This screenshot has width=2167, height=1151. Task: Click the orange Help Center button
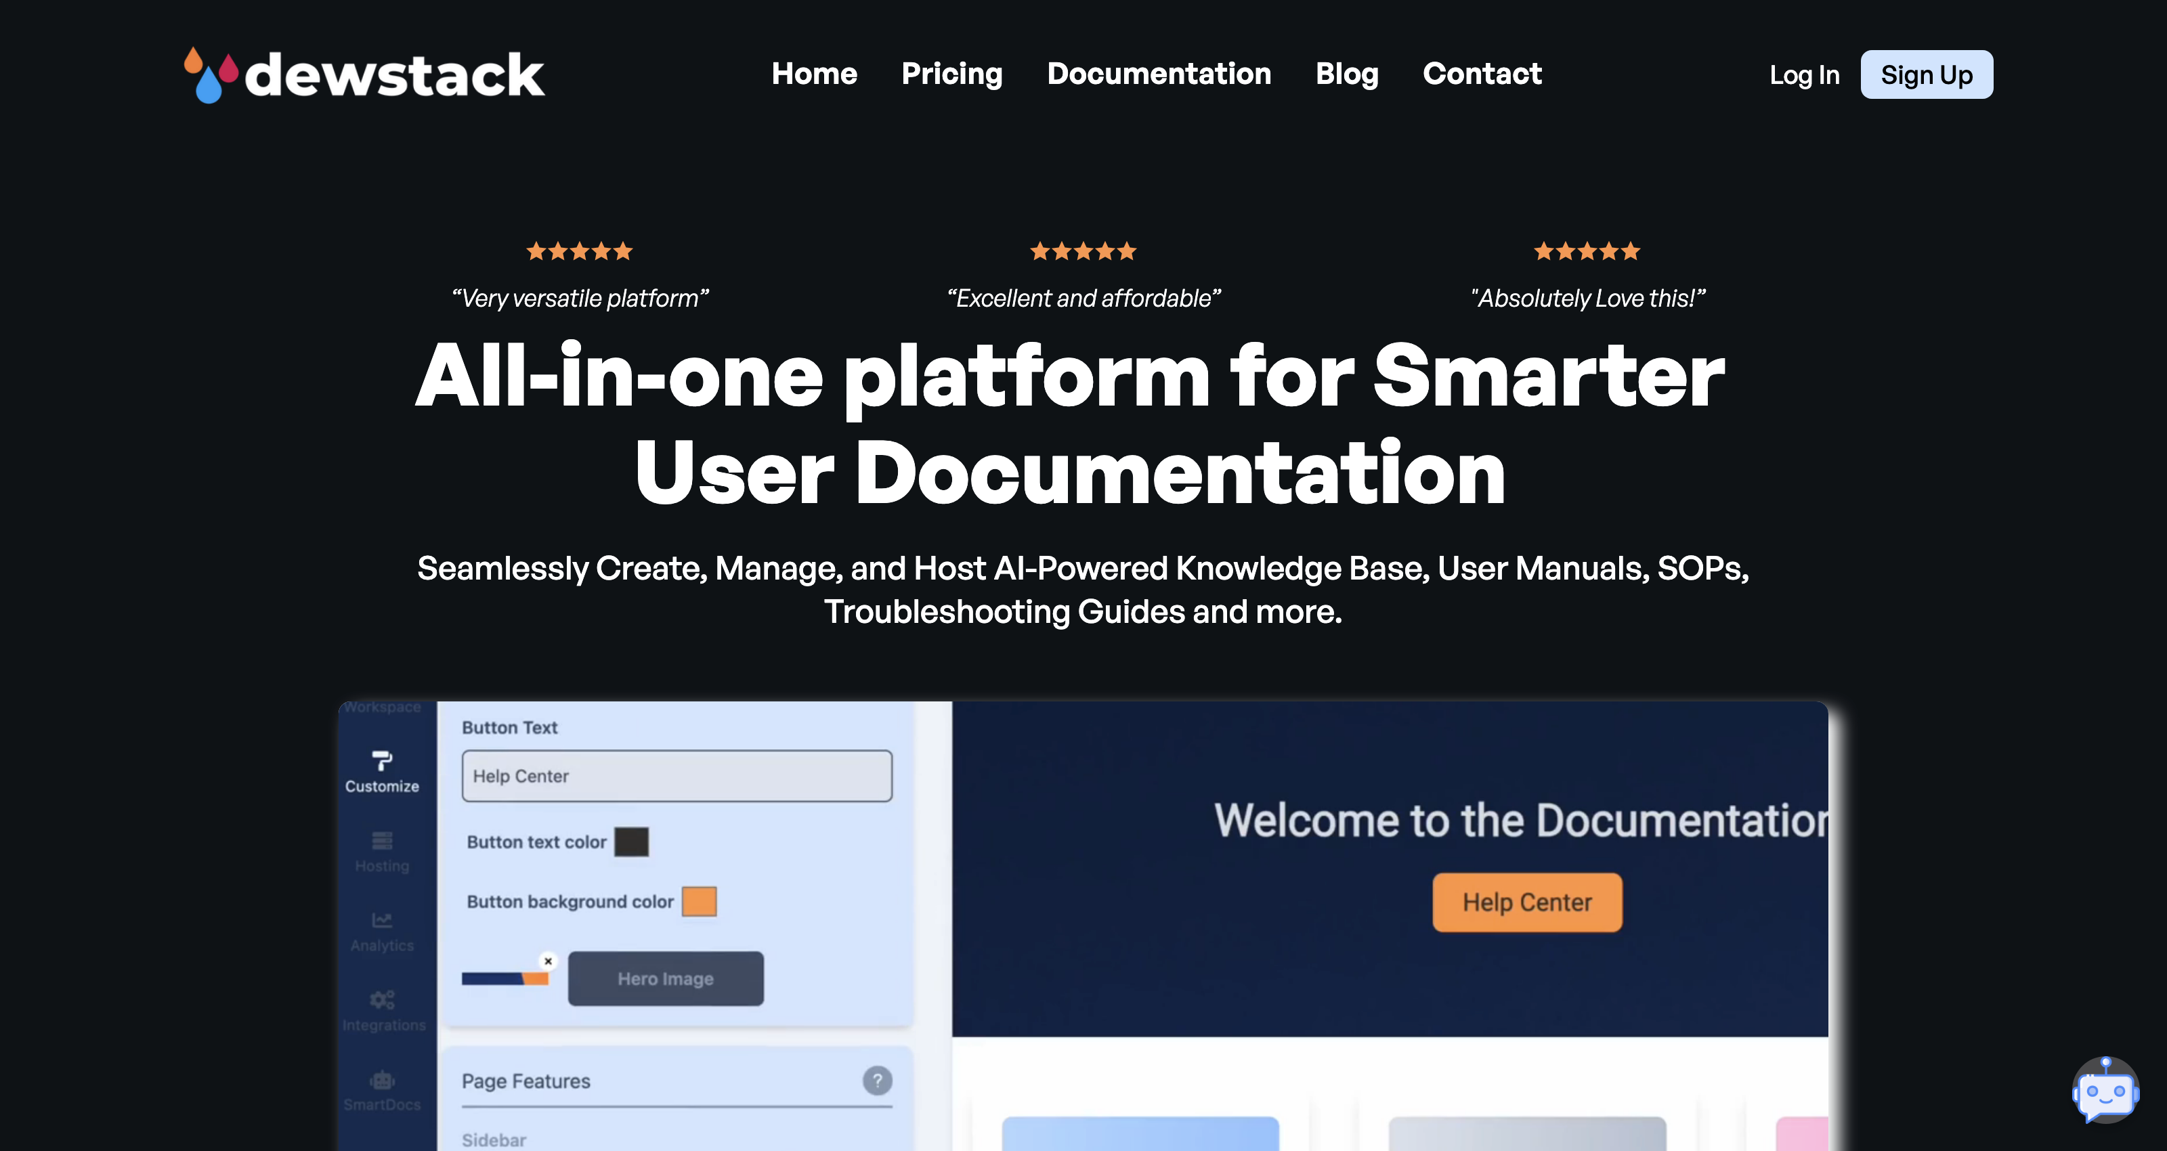point(1527,902)
